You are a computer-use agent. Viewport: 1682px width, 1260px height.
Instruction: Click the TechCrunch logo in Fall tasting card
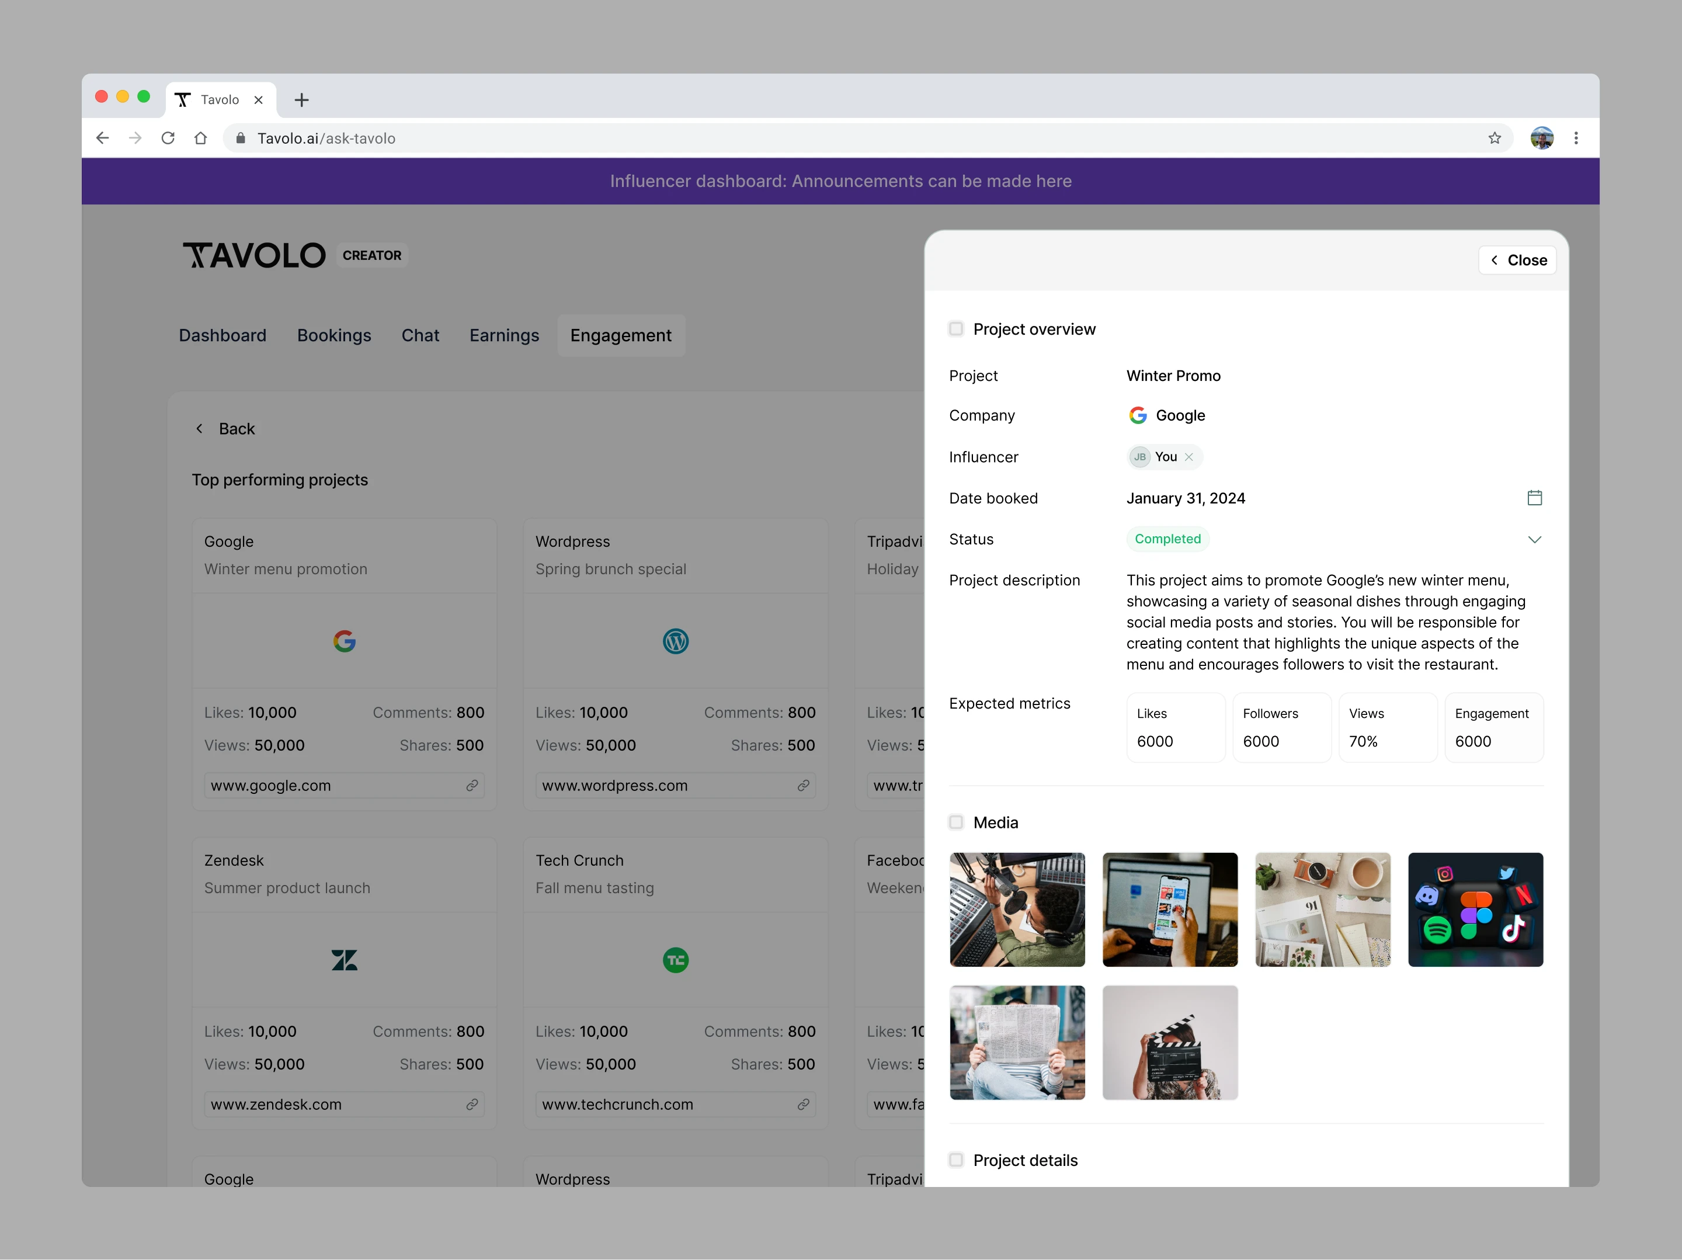coord(675,960)
